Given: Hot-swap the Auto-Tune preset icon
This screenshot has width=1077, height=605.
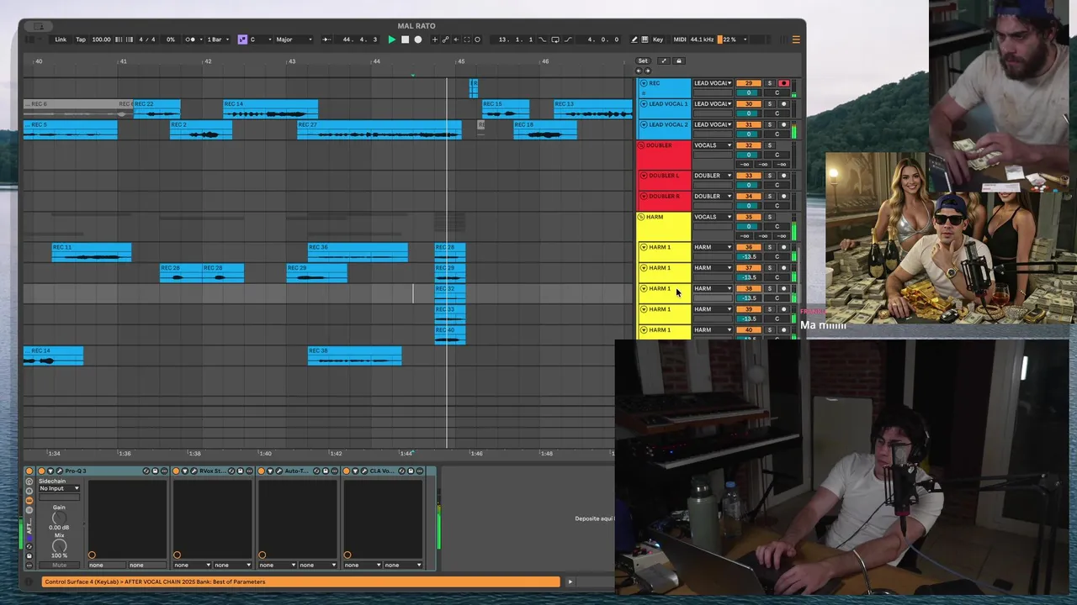Looking at the screenshot, I should (x=316, y=471).
